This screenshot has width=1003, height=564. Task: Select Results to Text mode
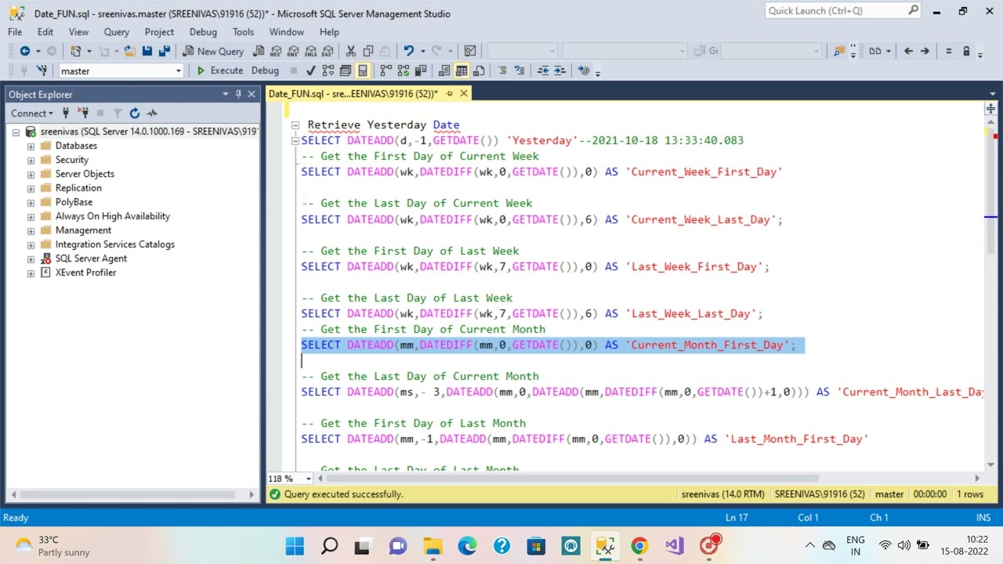pyautogui.click(x=444, y=70)
